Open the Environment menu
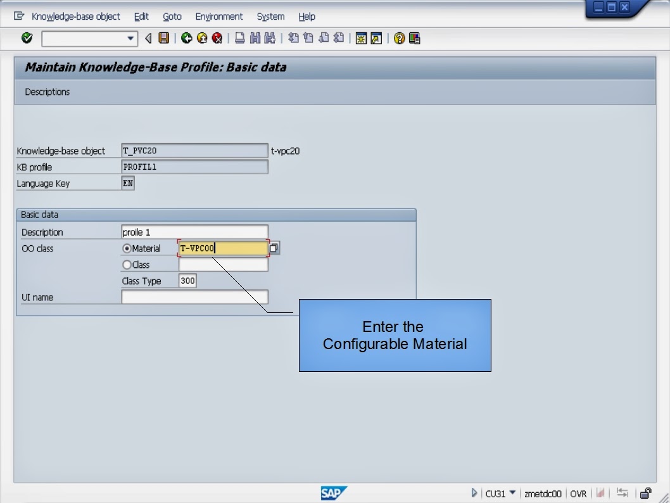Screen dimensions: 670x503 tap(218, 16)
